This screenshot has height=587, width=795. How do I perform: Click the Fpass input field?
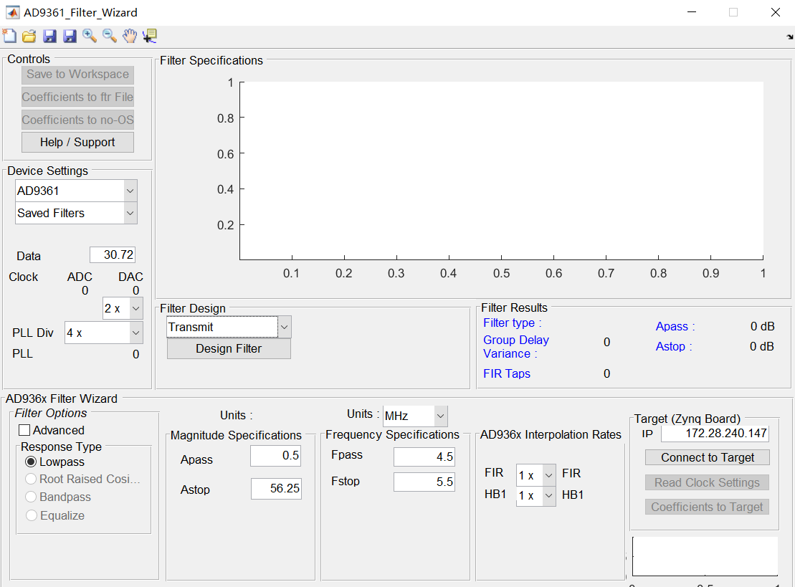(x=424, y=457)
